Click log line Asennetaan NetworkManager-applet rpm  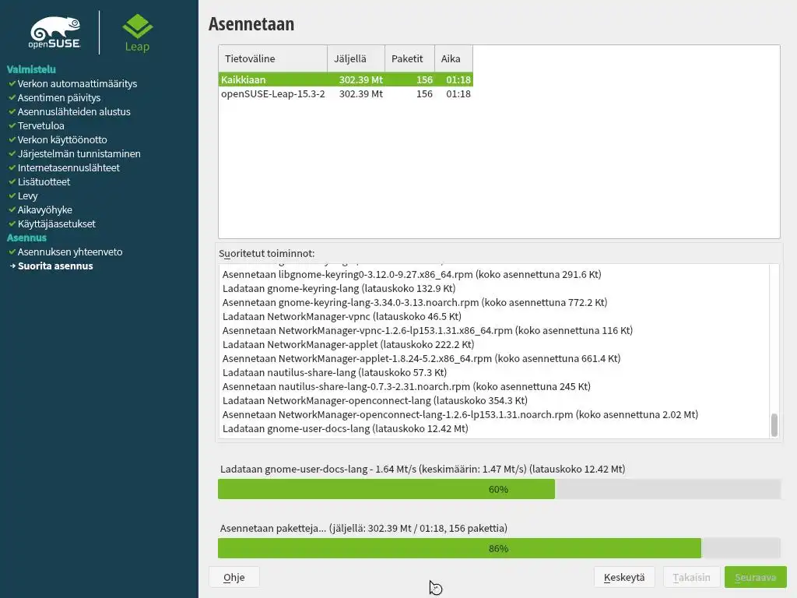coord(421,358)
